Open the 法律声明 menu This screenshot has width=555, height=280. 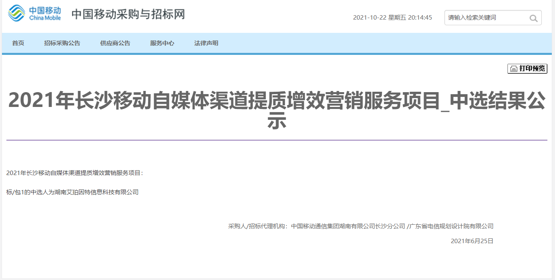tap(206, 43)
